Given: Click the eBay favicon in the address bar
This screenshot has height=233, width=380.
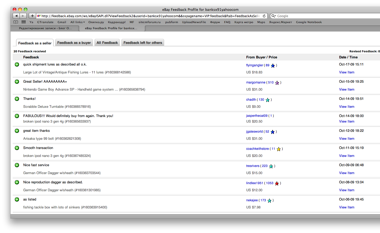Looking at the screenshot, I should pyautogui.click(x=39, y=16).
